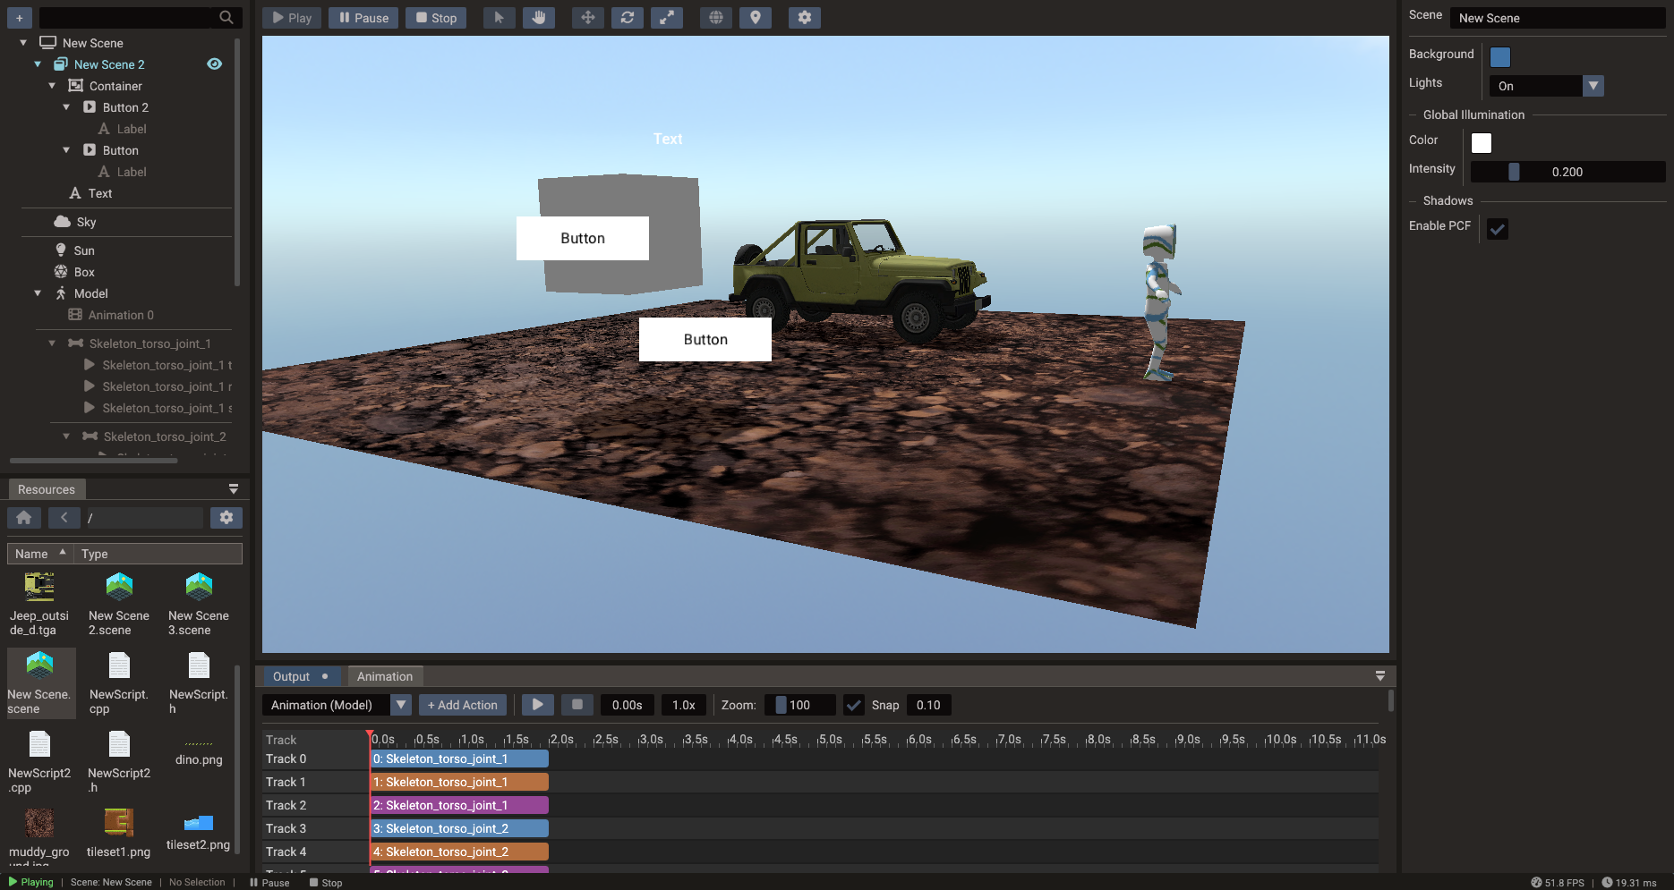Click the Zoom slider field
The image size is (1674, 890).
pyautogui.click(x=800, y=705)
